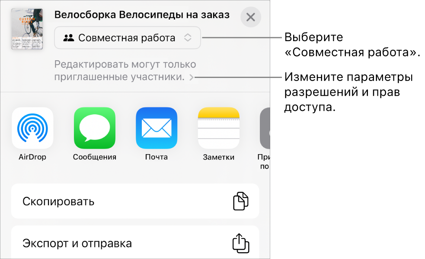
Task: Open the Редактировать могут только приглашенные участники link
Action: point(125,71)
